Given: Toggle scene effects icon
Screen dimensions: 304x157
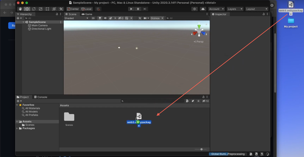Looking at the screenshot, I should 111,18.
